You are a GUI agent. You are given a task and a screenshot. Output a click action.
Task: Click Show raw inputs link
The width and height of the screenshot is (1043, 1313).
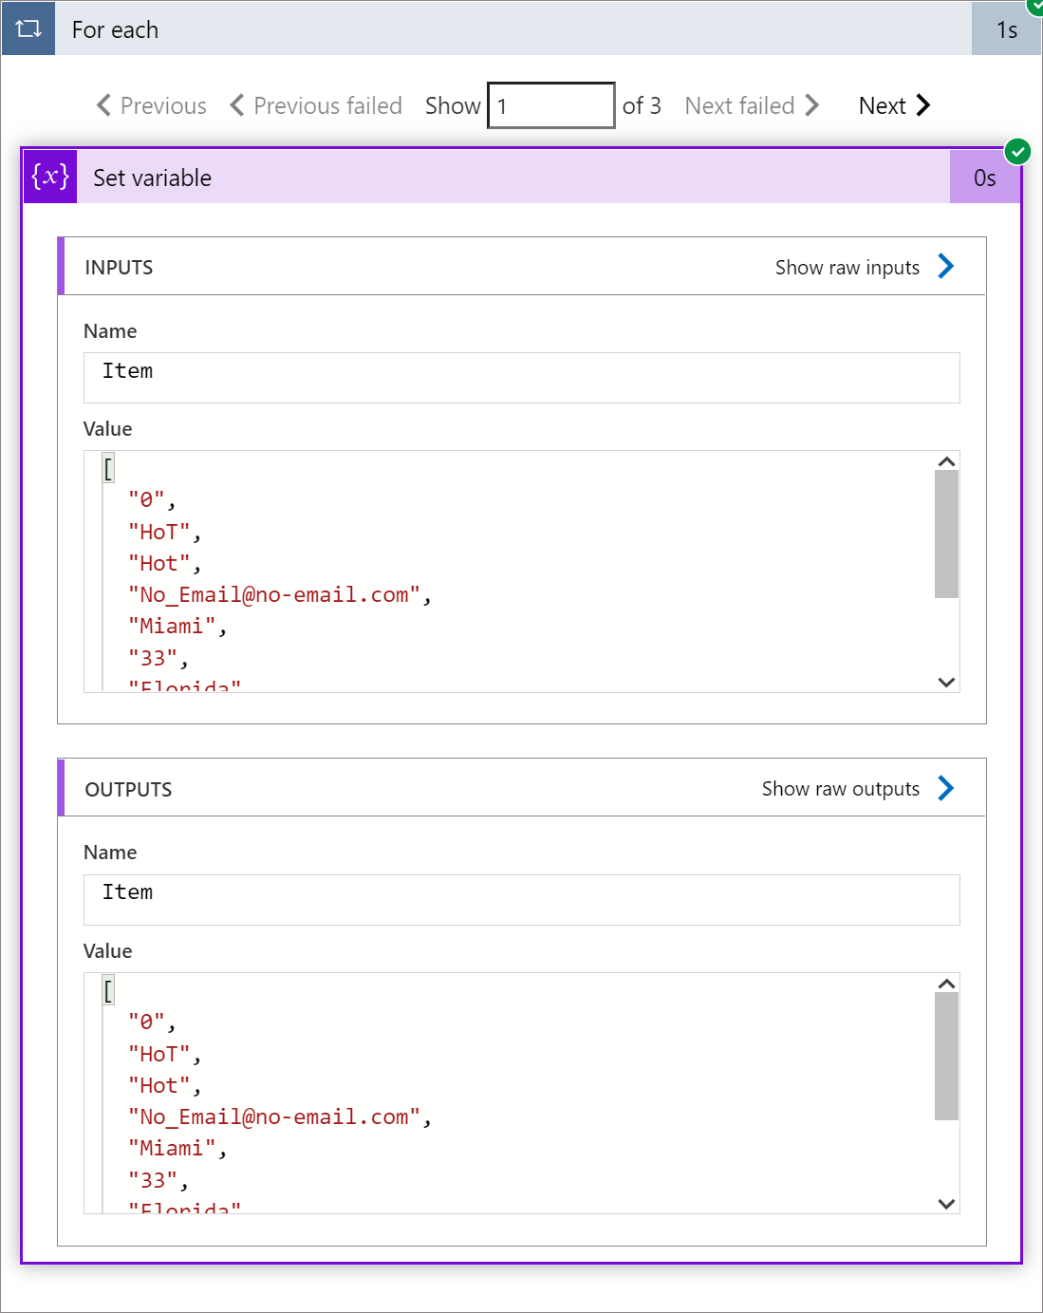tap(847, 268)
